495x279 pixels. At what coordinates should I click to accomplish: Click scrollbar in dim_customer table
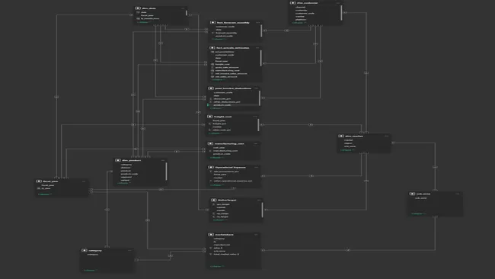pyautogui.click(x=341, y=13)
